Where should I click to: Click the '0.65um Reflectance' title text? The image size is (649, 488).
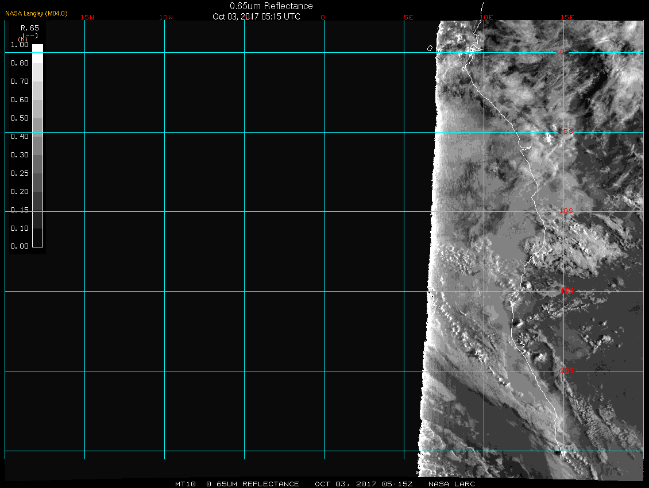click(x=271, y=6)
